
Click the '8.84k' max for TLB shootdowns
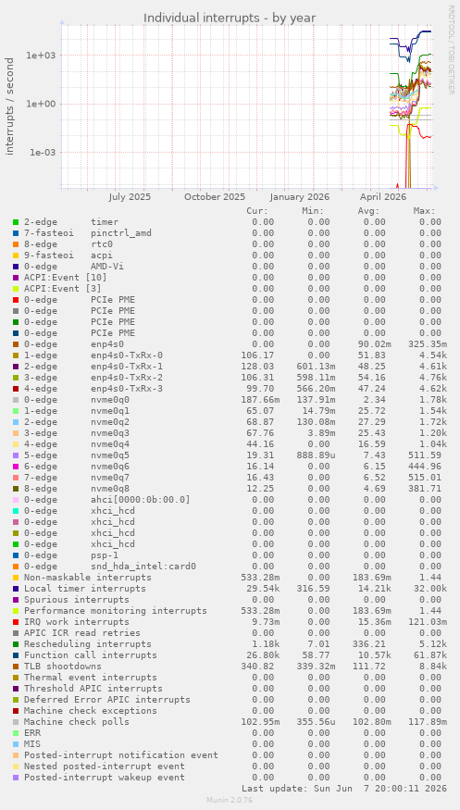pyautogui.click(x=433, y=667)
